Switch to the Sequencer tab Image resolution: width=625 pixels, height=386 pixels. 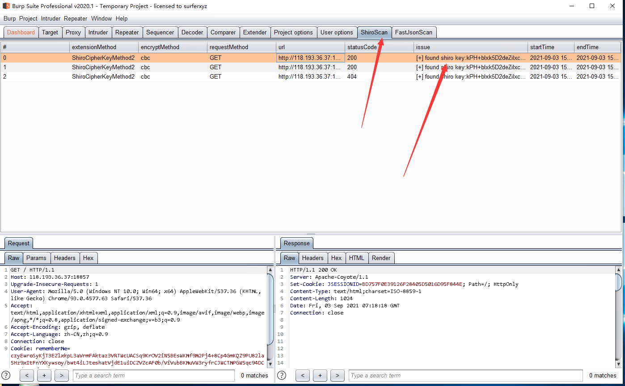tap(160, 32)
